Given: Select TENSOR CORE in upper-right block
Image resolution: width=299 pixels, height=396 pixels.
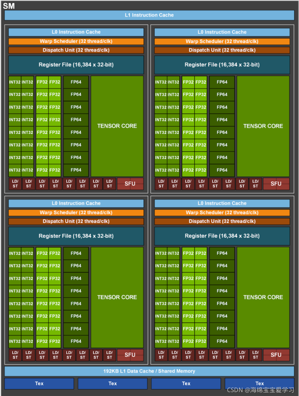Looking at the screenshot, I should coord(263,126).
